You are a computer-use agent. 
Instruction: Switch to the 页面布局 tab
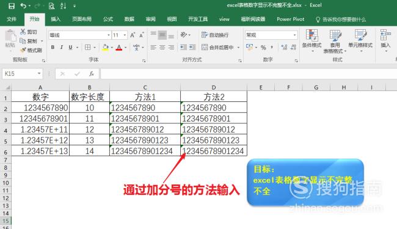click(x=82, y=19)
